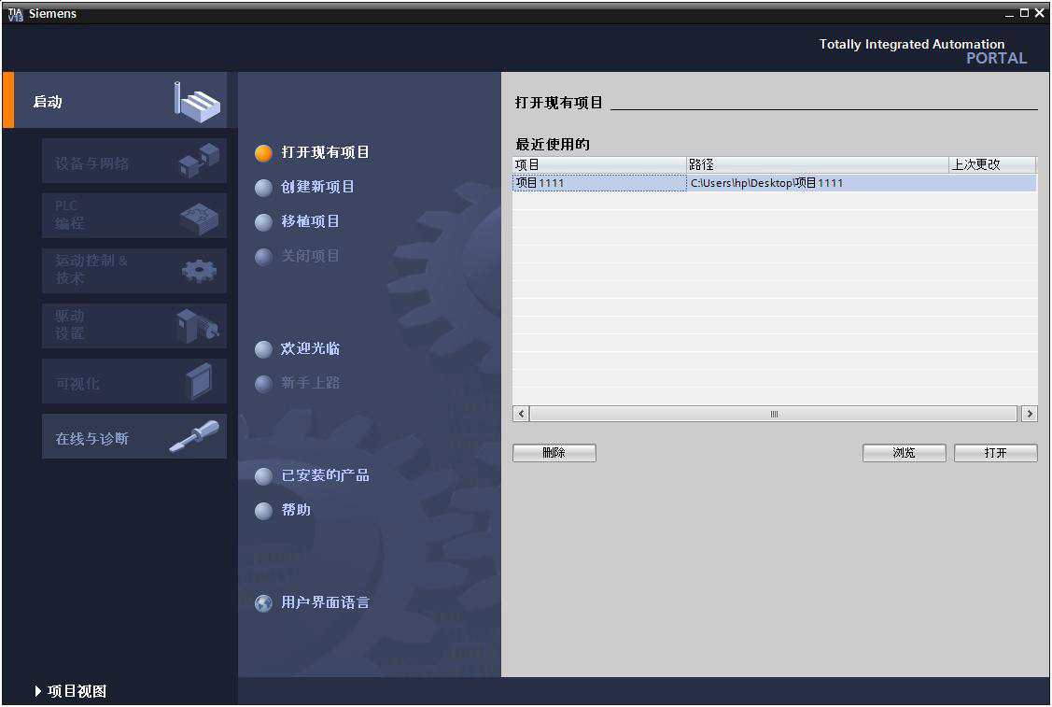
Task: Open the 移植项目 option
Action: 310,221
